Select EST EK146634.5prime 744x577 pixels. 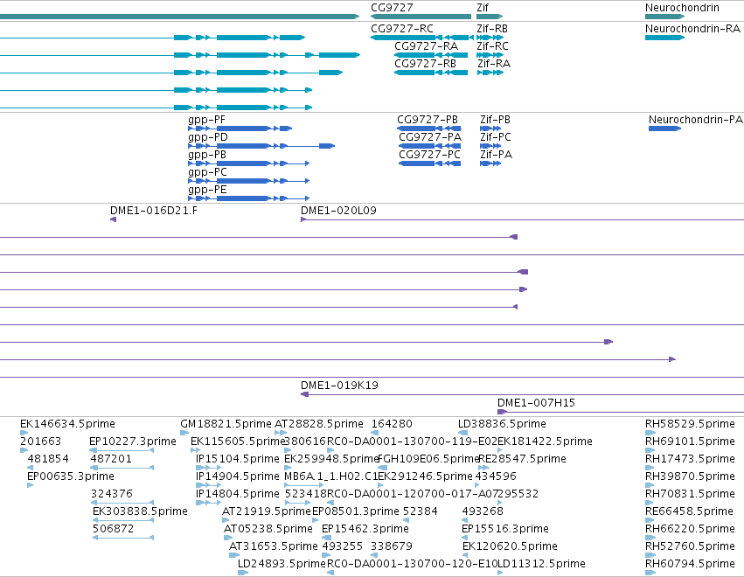click(67, 424)
